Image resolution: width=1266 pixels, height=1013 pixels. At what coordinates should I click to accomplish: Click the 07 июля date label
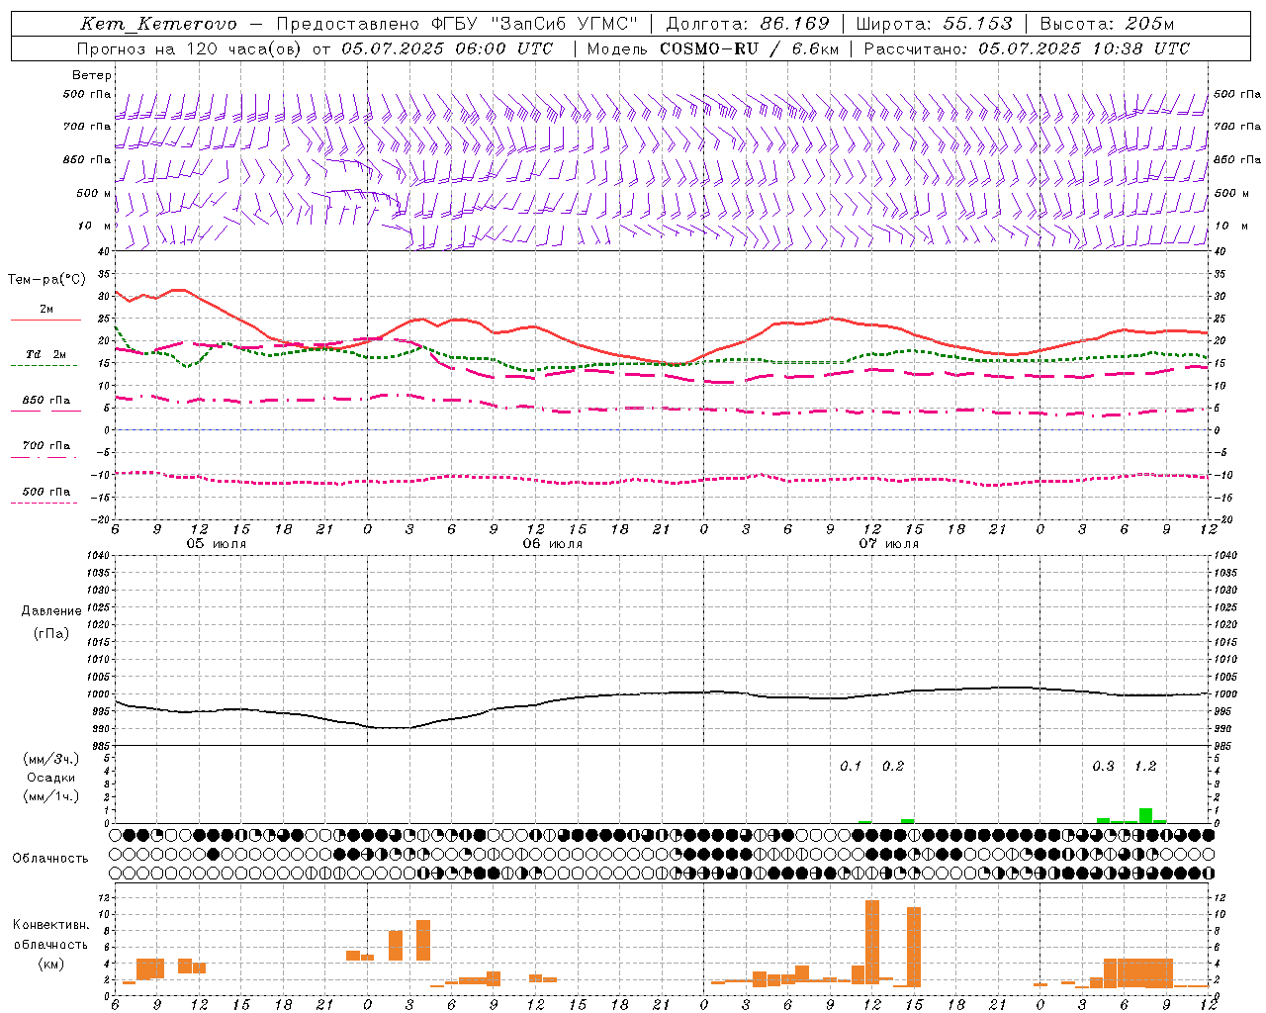pyautogui.click(x=888, y=544)
